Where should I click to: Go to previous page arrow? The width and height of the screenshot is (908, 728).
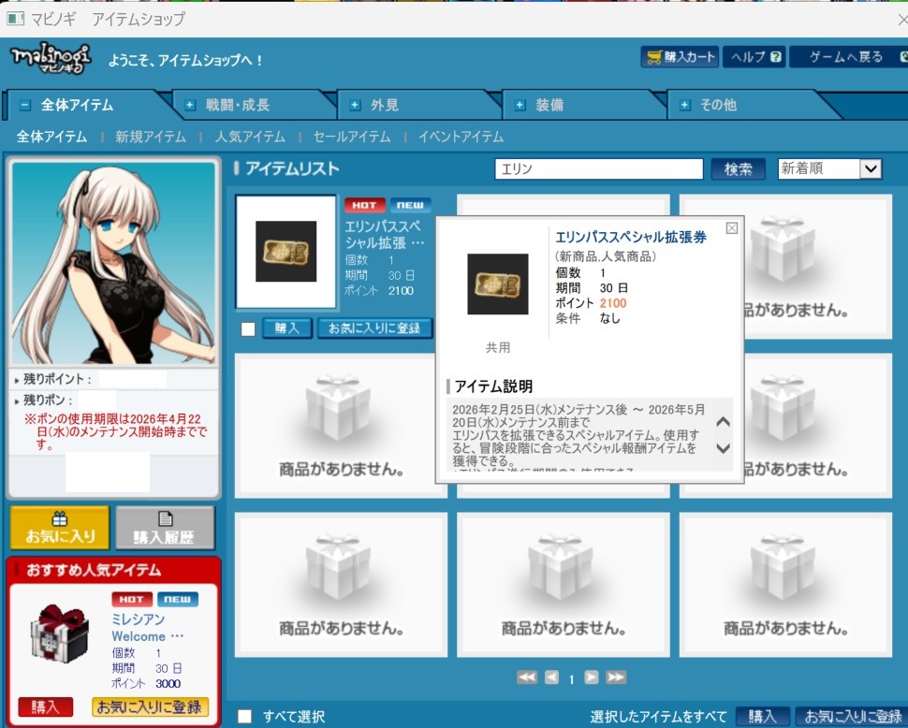[551, 677]
